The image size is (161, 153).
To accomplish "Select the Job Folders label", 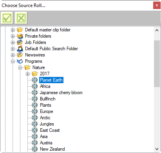I will tap(36, 42).
